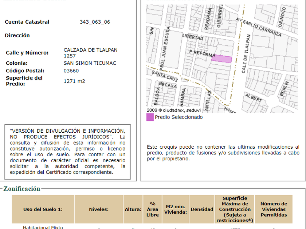Click the Densidad column header
The height and width of the screenshot is (229, 306).
(x=202, y=209)
